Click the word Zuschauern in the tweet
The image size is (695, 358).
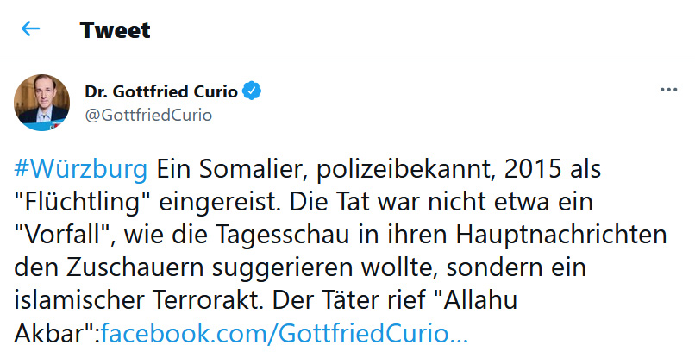click(137, 267)
